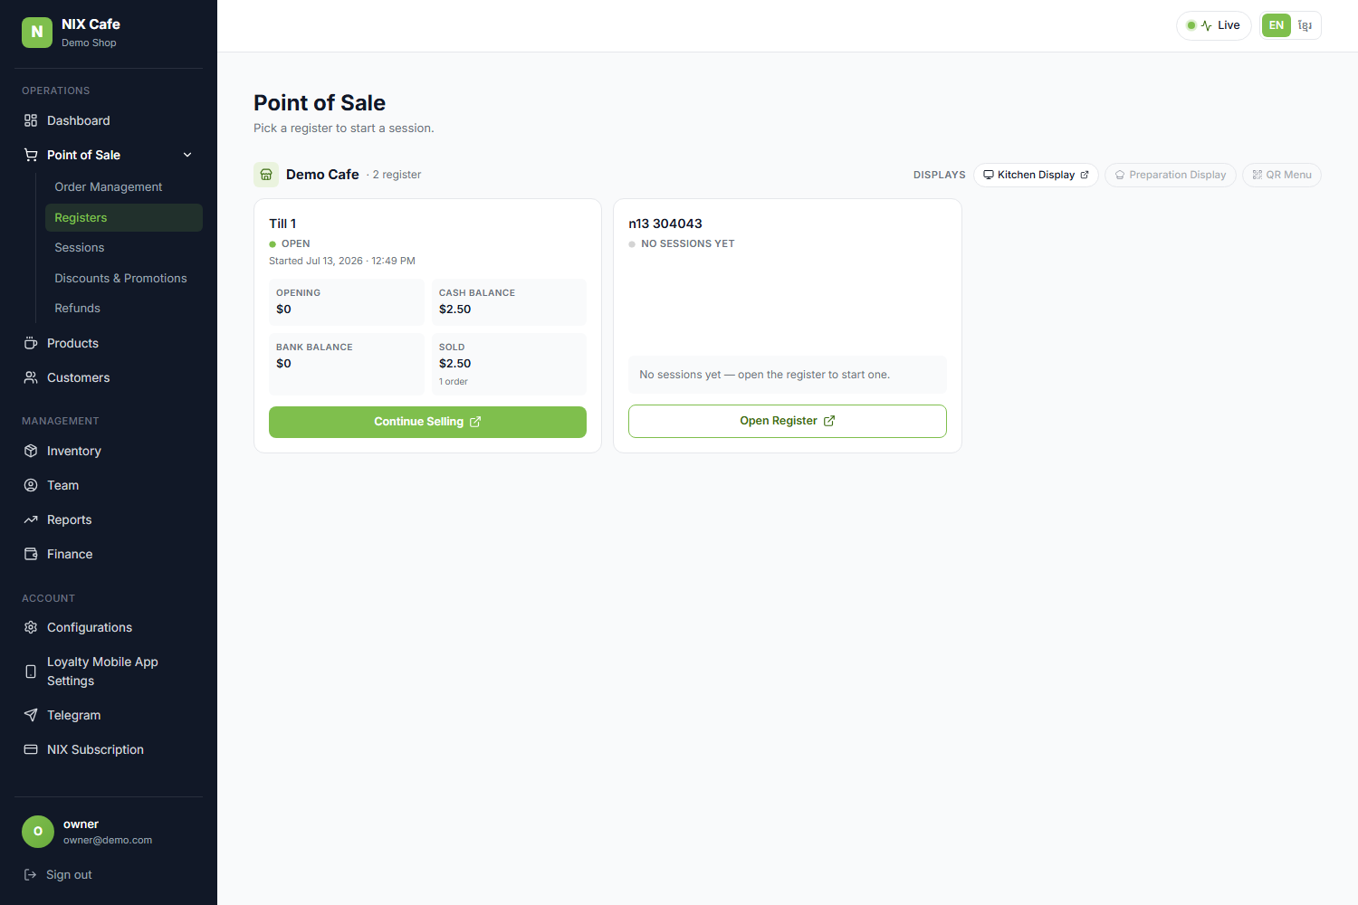Click the Inventory box icon
1358x905 pixels.
(31, 451)
